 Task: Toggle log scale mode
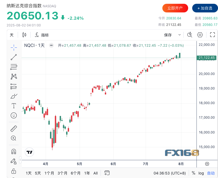201,173
